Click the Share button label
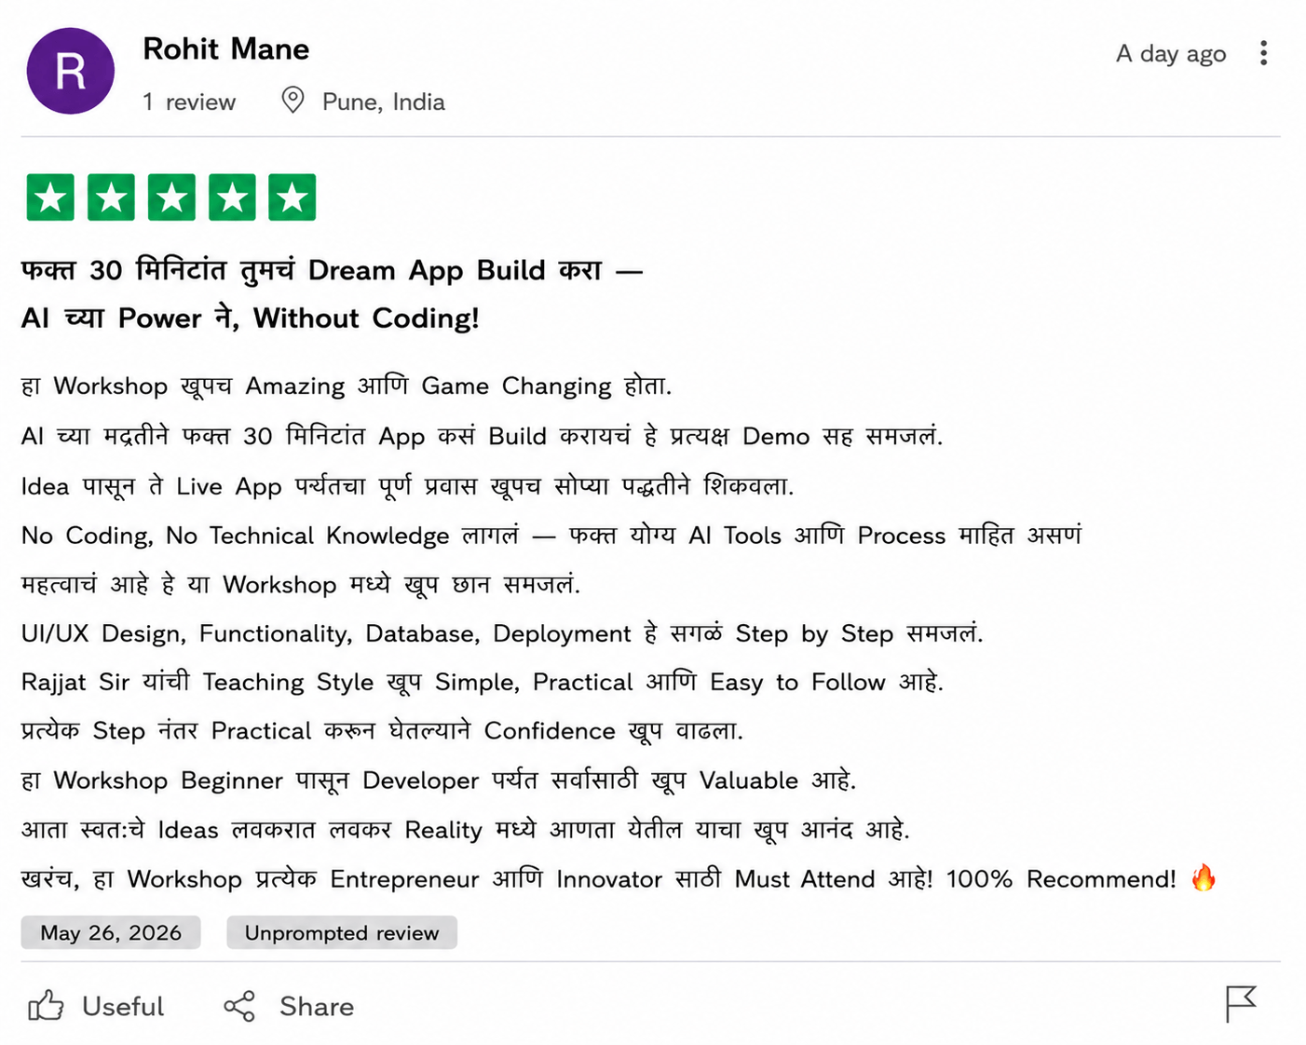Screen dimensions: 1306x1045 [x=317, y=1006]
